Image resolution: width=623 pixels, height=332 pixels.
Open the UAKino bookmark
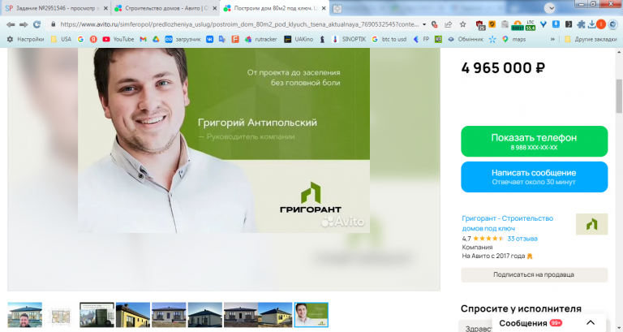click(299, 39)
